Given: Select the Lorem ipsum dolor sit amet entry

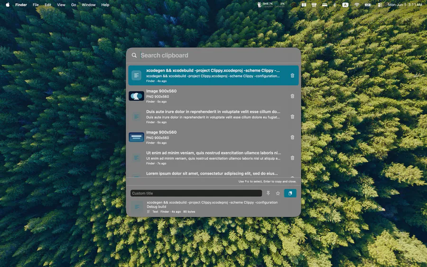Looking at the screenshot, I should tap(213, 174).
